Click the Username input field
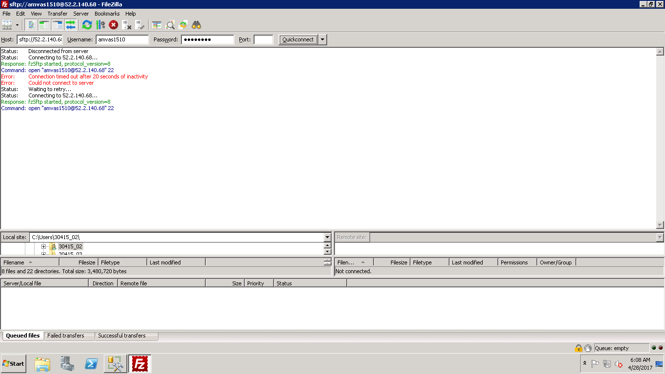Viewport: 665px width, 374px height. (122, 39)
